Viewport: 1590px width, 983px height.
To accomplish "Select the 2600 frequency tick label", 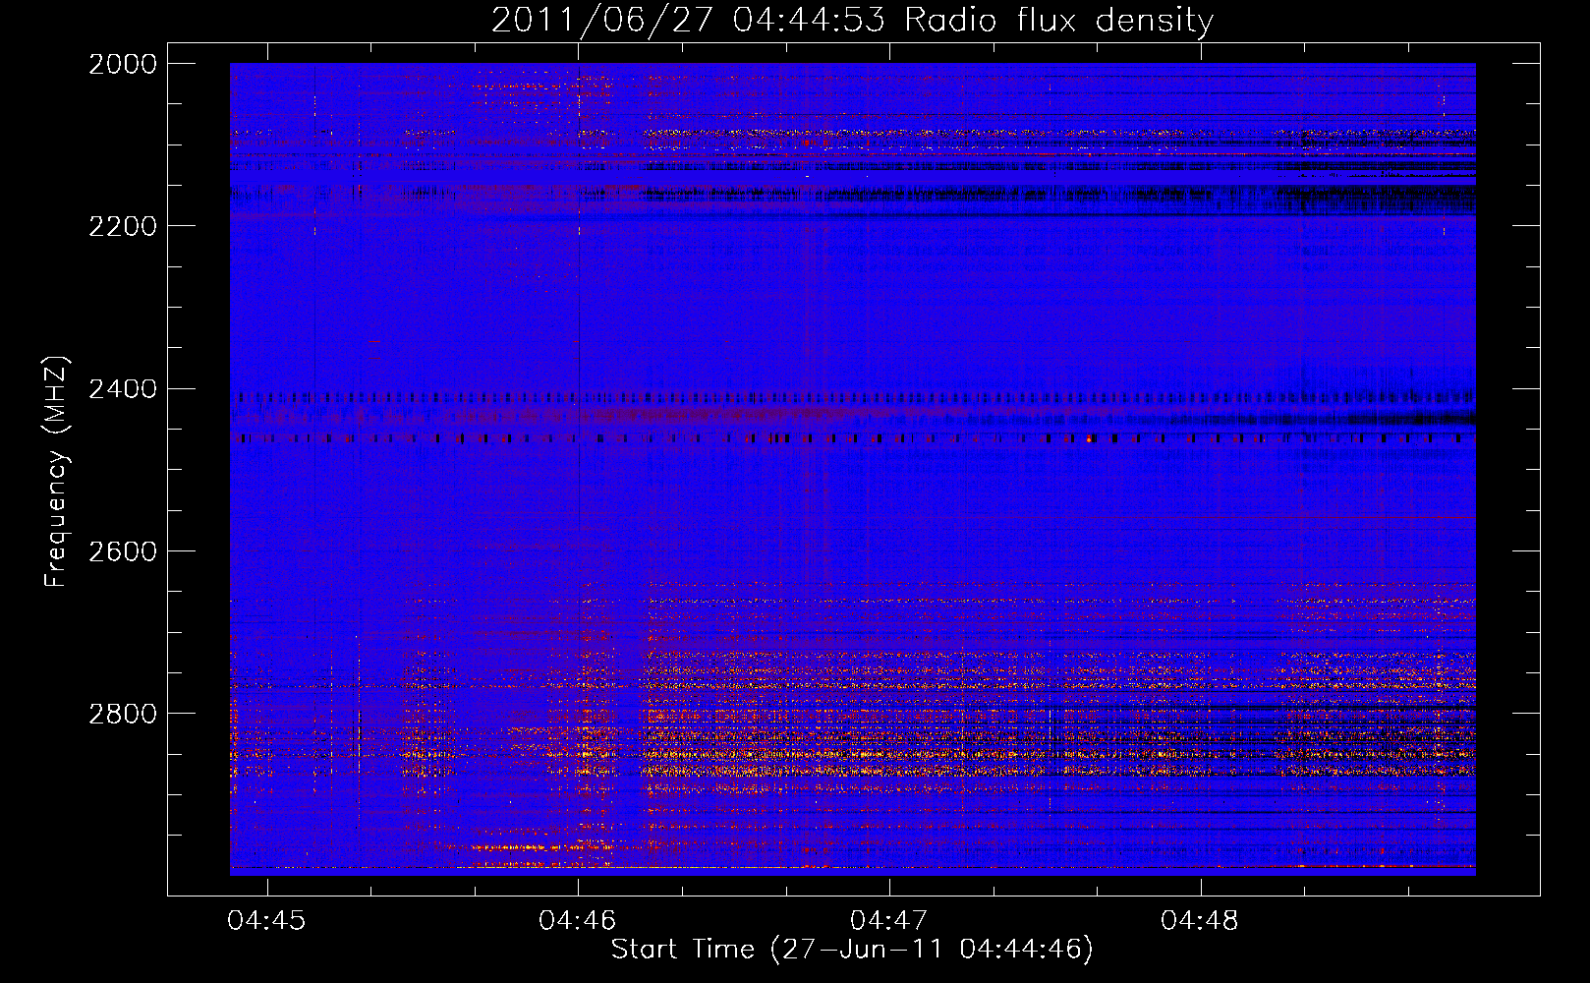I will [x=123, y=551].
